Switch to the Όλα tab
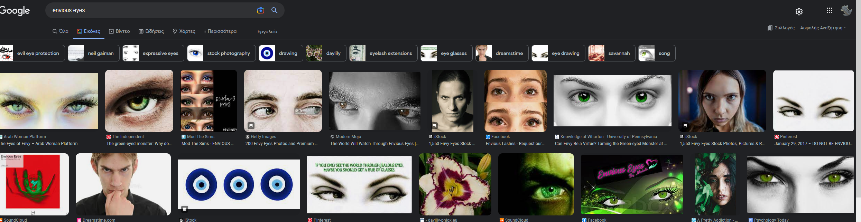Viewport: 861px width, 222px height. [x=61, y=31]
